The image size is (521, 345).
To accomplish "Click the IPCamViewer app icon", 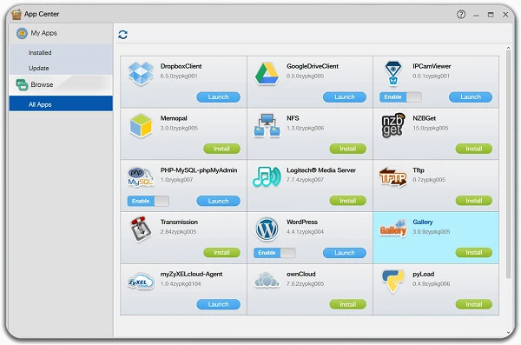I will [393, 73].
